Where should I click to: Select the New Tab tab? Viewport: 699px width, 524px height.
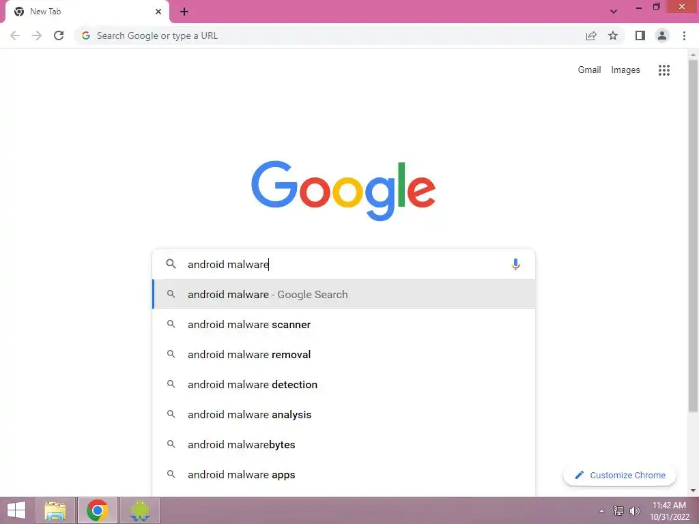pos(87,12)
